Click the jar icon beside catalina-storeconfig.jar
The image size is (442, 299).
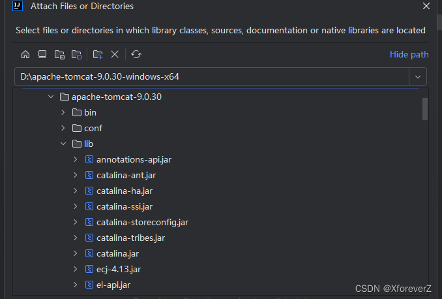(x=89, y=222)
